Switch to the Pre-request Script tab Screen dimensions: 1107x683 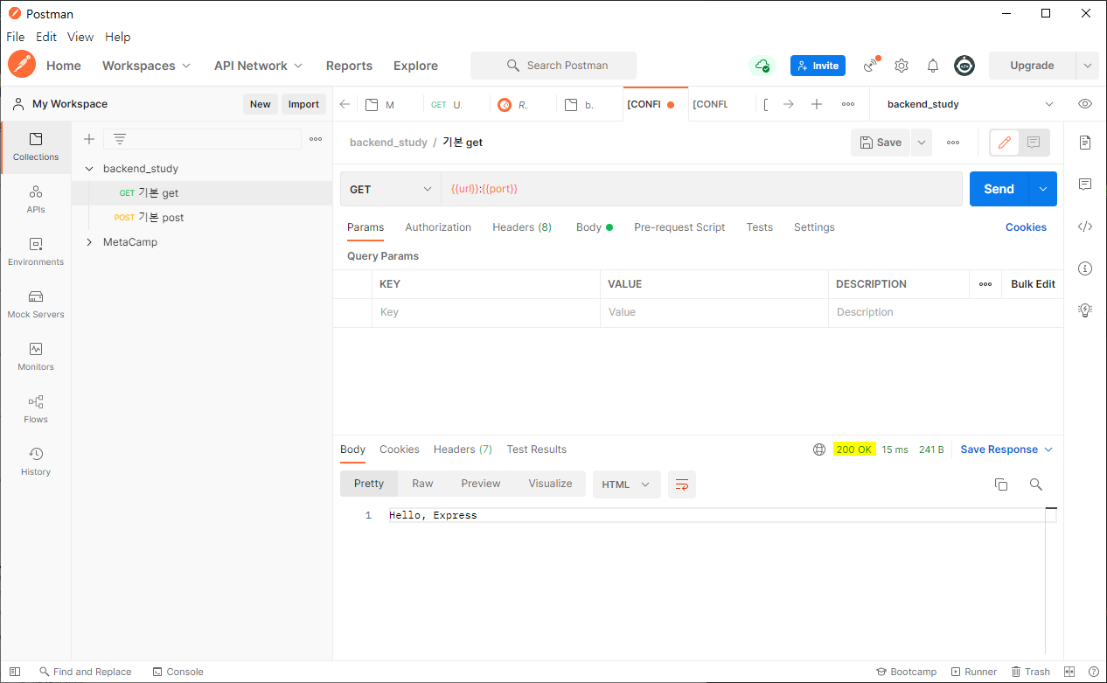pos(679,227)
